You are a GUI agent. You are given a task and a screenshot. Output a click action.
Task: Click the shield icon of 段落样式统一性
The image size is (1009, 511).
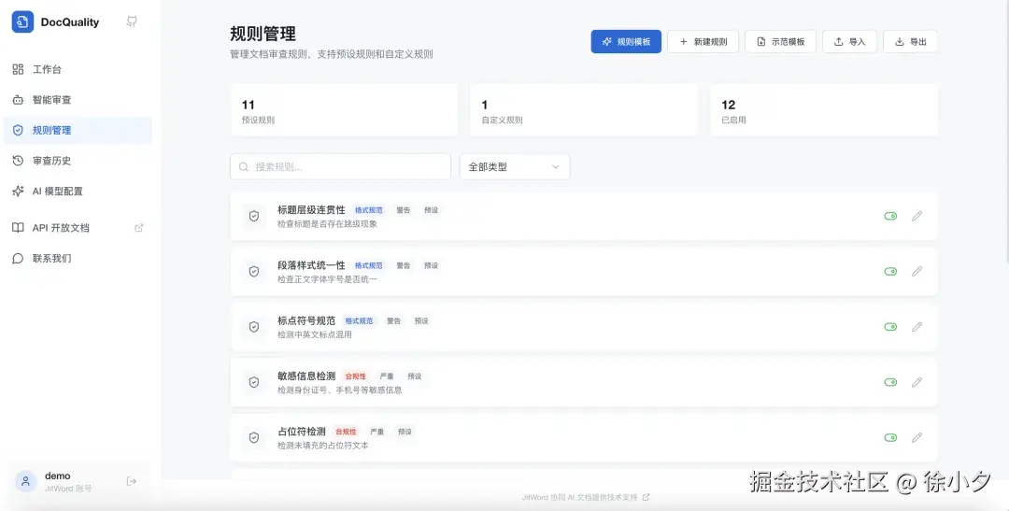tap(254, 272)
